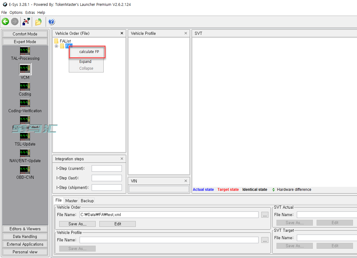357x258 pixels.
Task: Open the Options menu
Action: point(16,13)
